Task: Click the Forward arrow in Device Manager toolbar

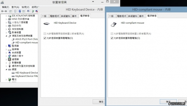Action: (x=6, y=11)
